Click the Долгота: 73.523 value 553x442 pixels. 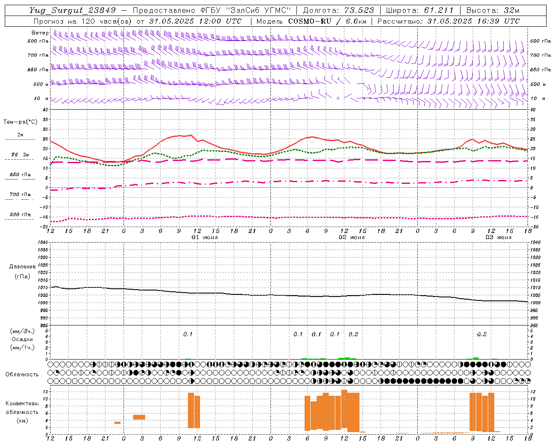(x=338, y=10)
